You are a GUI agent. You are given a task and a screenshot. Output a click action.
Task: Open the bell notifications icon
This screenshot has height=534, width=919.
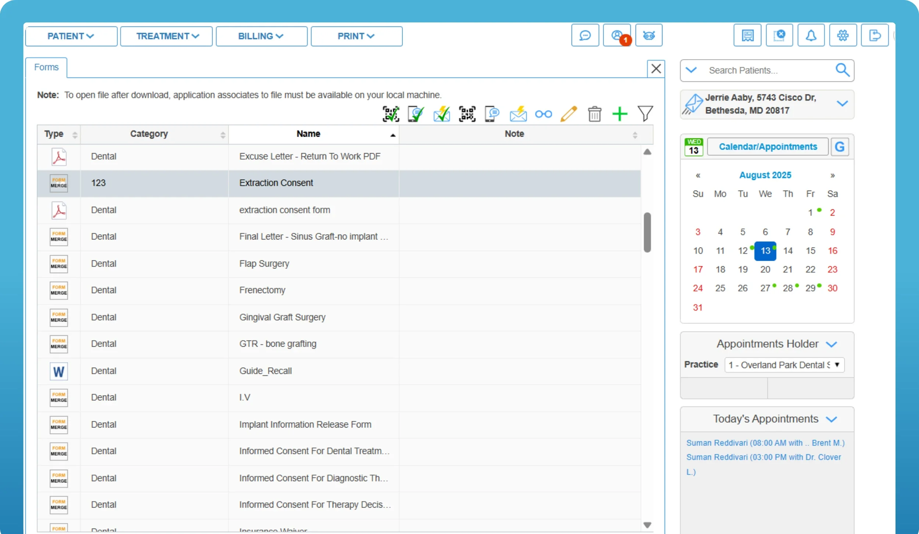(811, 36)
